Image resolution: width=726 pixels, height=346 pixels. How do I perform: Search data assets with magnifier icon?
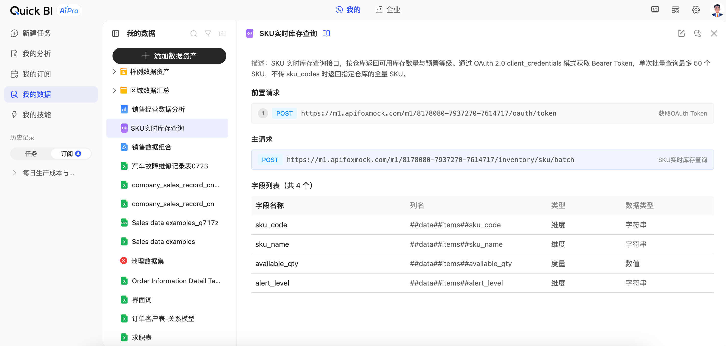[x=194, y=34]
